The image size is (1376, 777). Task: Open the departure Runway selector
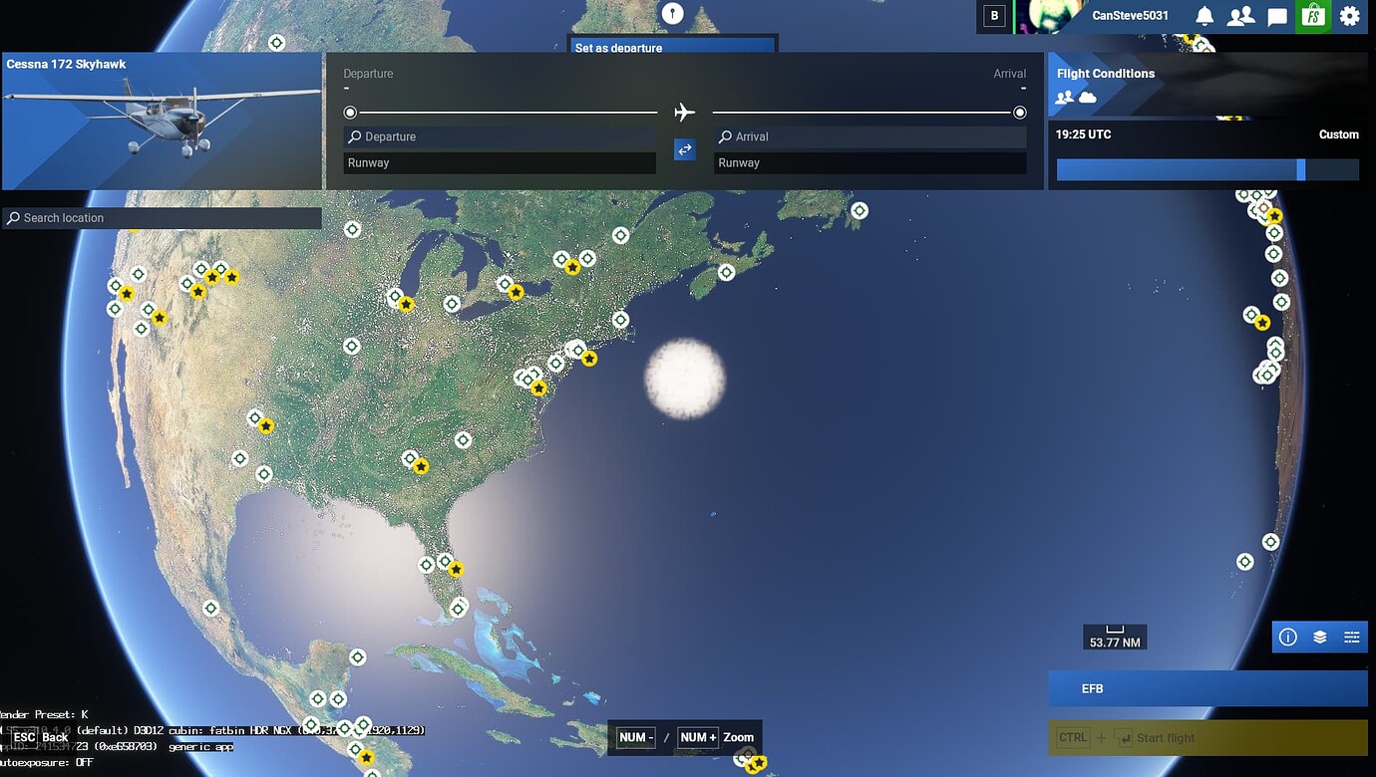click(499, 161)
